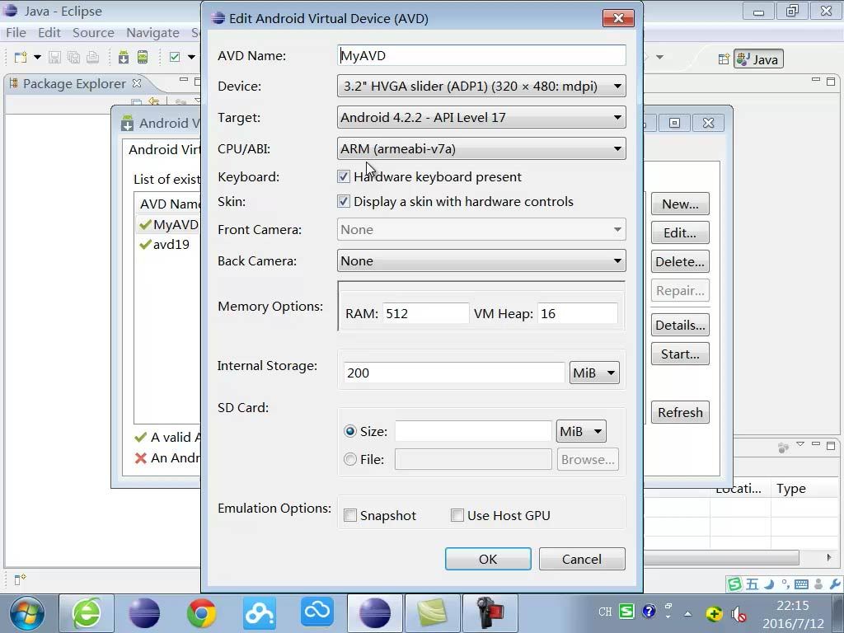Open the Android Virtual Device Manager toolbar icon
844x633 pixels.
[x=143, y=57]
